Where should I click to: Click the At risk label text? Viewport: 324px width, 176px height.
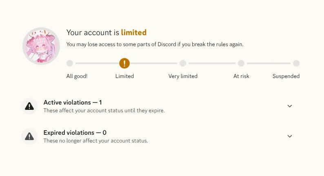tap(241, 76)
